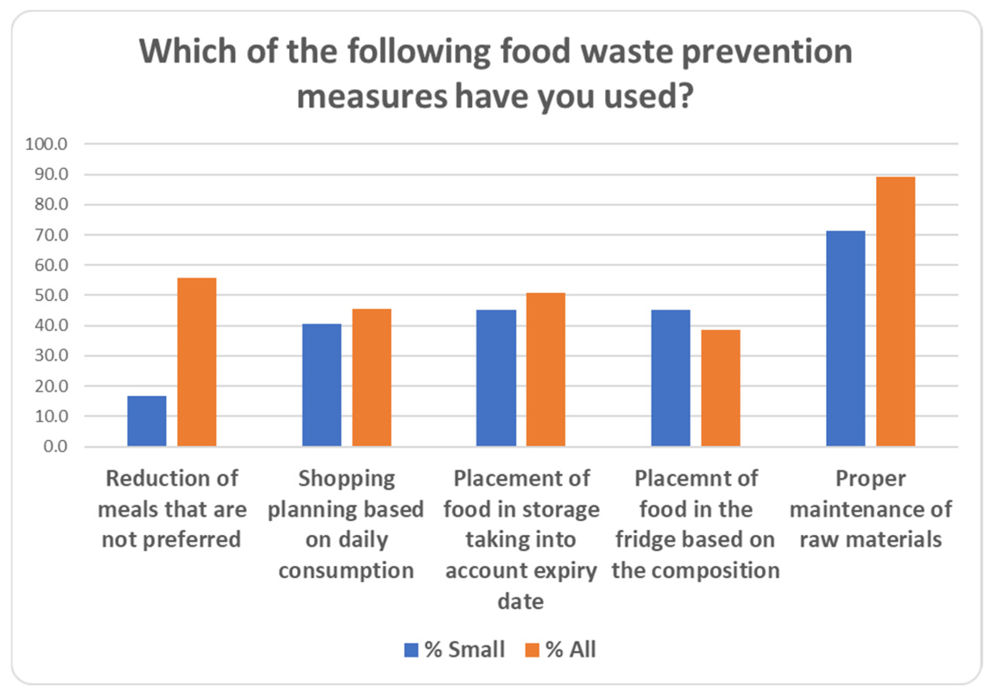Click blue bar for Proper maintenance
Viewport: 992px width, 695px height.
click(x=846, y=338)
